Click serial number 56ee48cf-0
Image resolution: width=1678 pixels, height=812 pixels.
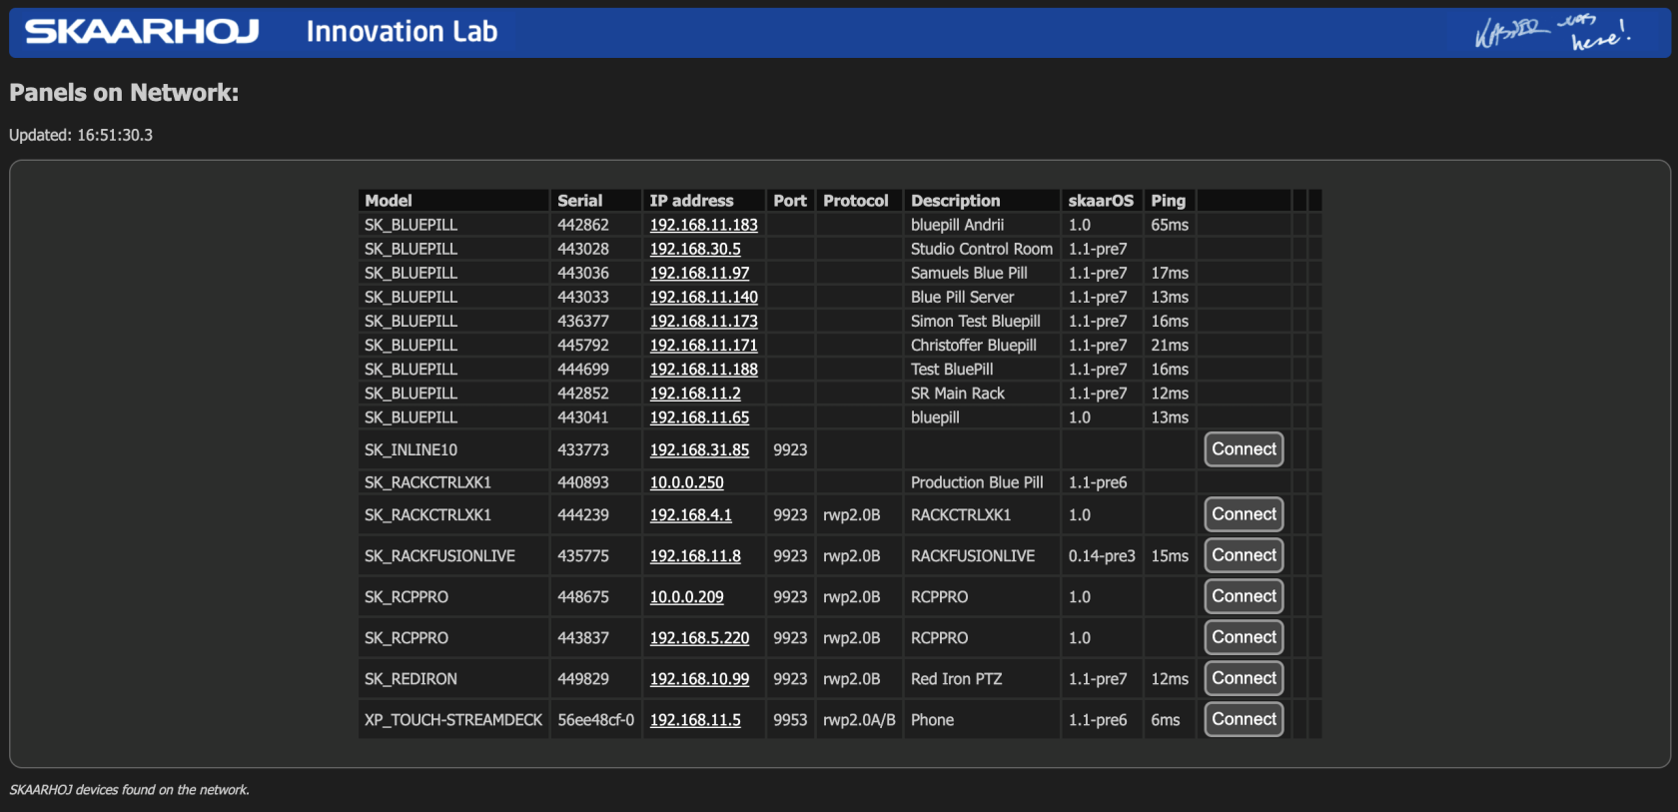point(595,719)
